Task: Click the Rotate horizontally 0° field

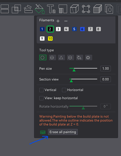Action: pos(105,106)
